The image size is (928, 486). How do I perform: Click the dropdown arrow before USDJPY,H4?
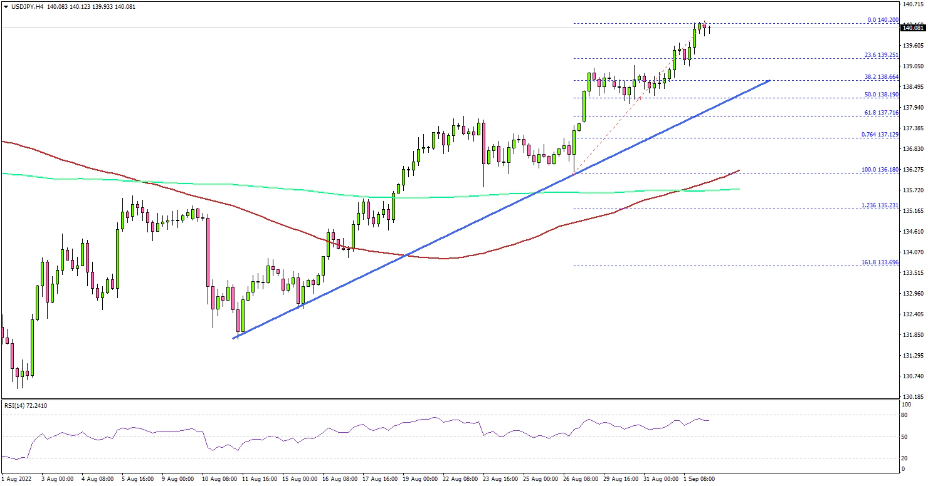(x=6, y=6)
